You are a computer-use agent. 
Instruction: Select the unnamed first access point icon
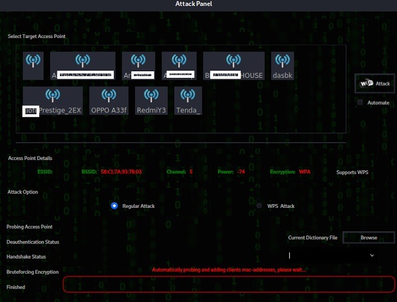[33, 66]
